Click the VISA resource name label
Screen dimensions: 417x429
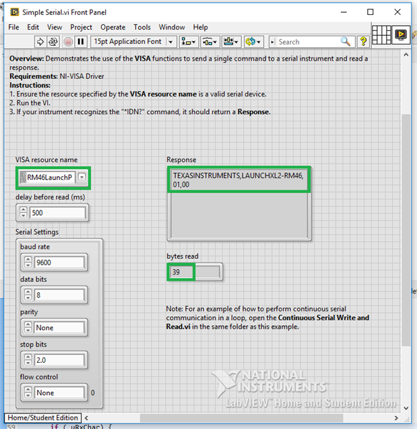[x=46, y=160]
